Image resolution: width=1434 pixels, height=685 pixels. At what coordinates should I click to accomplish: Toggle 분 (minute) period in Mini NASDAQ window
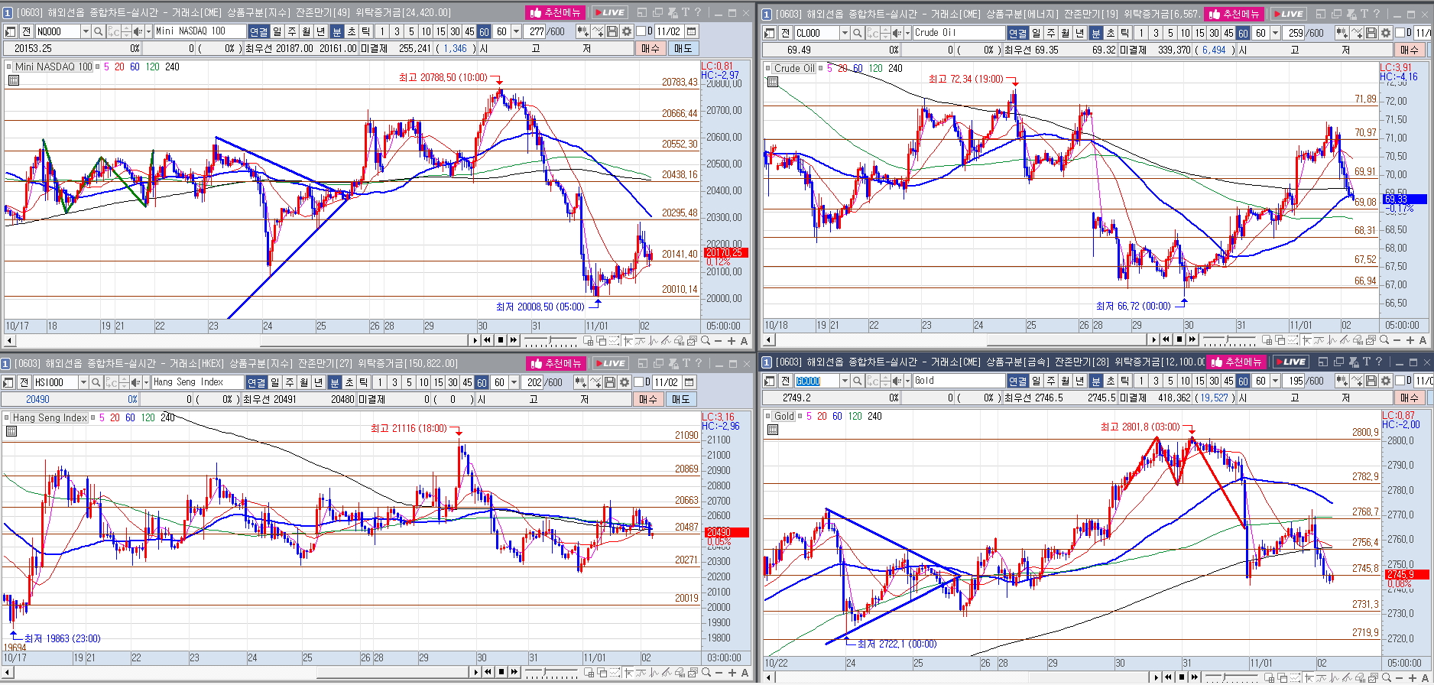pos(336,31)
